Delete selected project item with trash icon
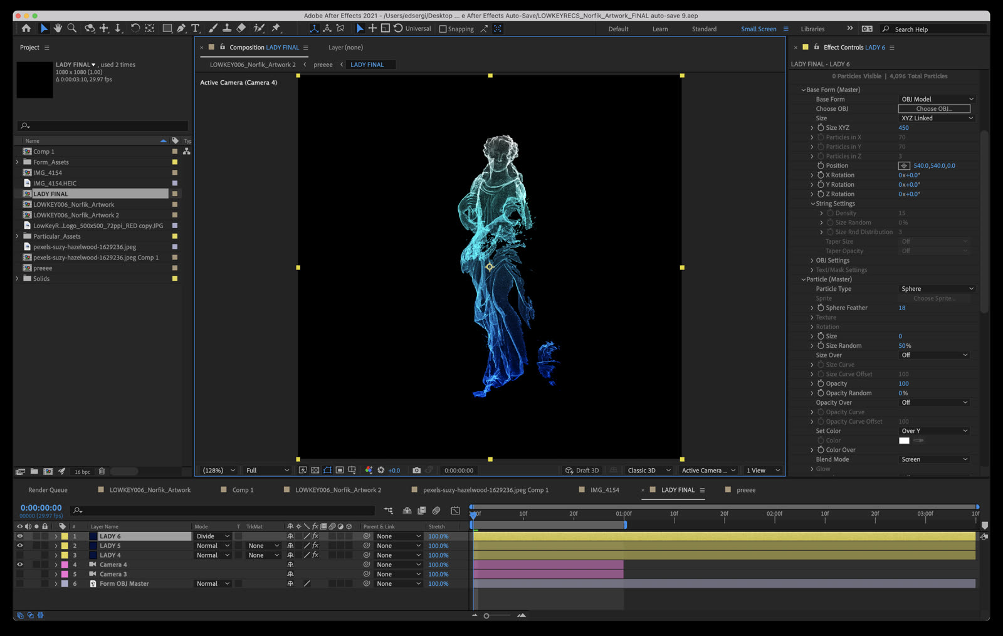 click(102, 471)
